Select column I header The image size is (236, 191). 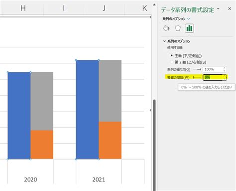click(64, 8)
